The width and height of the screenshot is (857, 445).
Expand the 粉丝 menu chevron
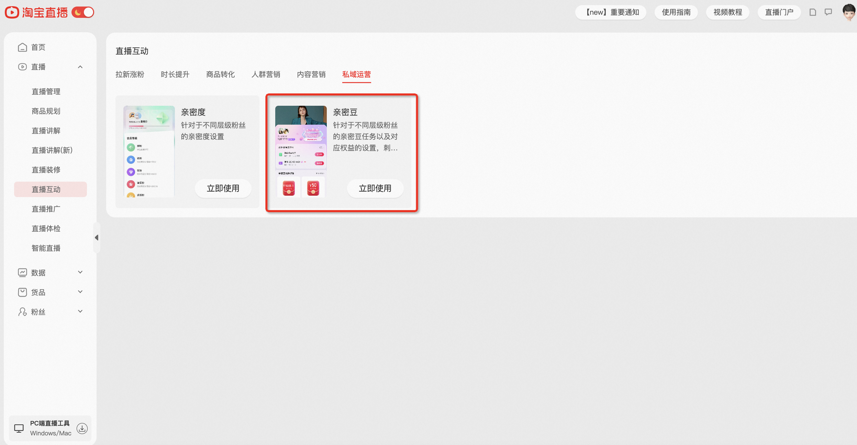pos(80,311)
